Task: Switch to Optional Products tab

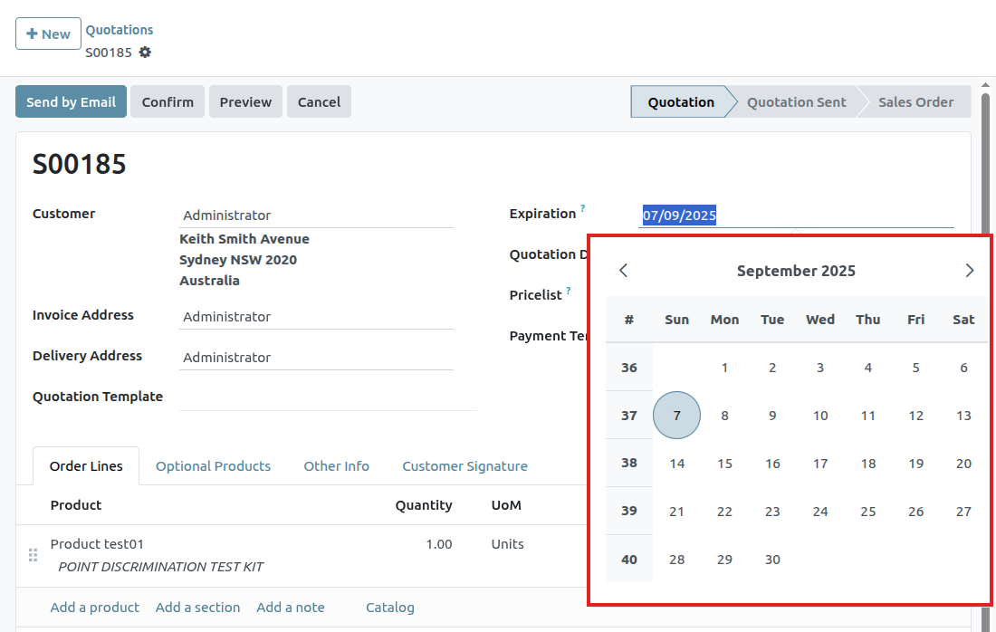Action: point(213,466)
